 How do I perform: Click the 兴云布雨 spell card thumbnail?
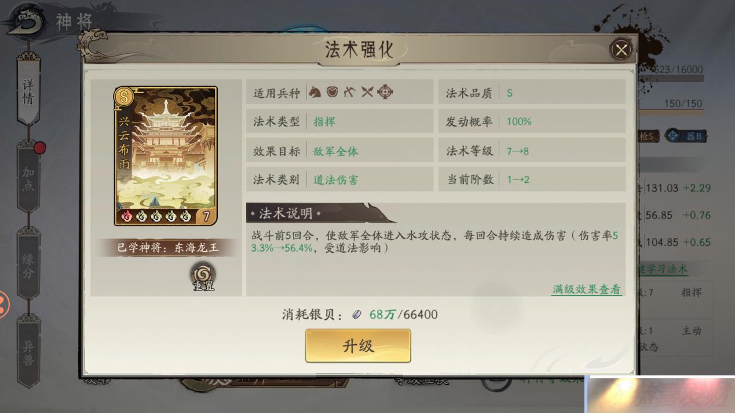pyautogui.click(x=166, y=156)
